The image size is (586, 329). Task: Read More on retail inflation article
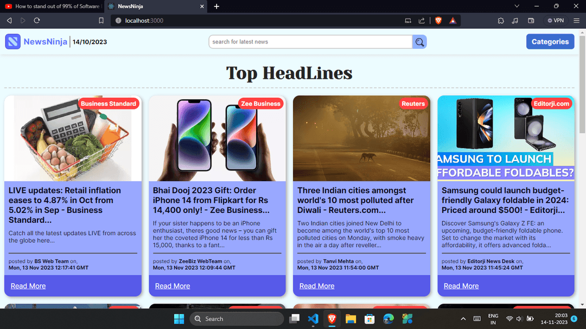coord(28,286)
